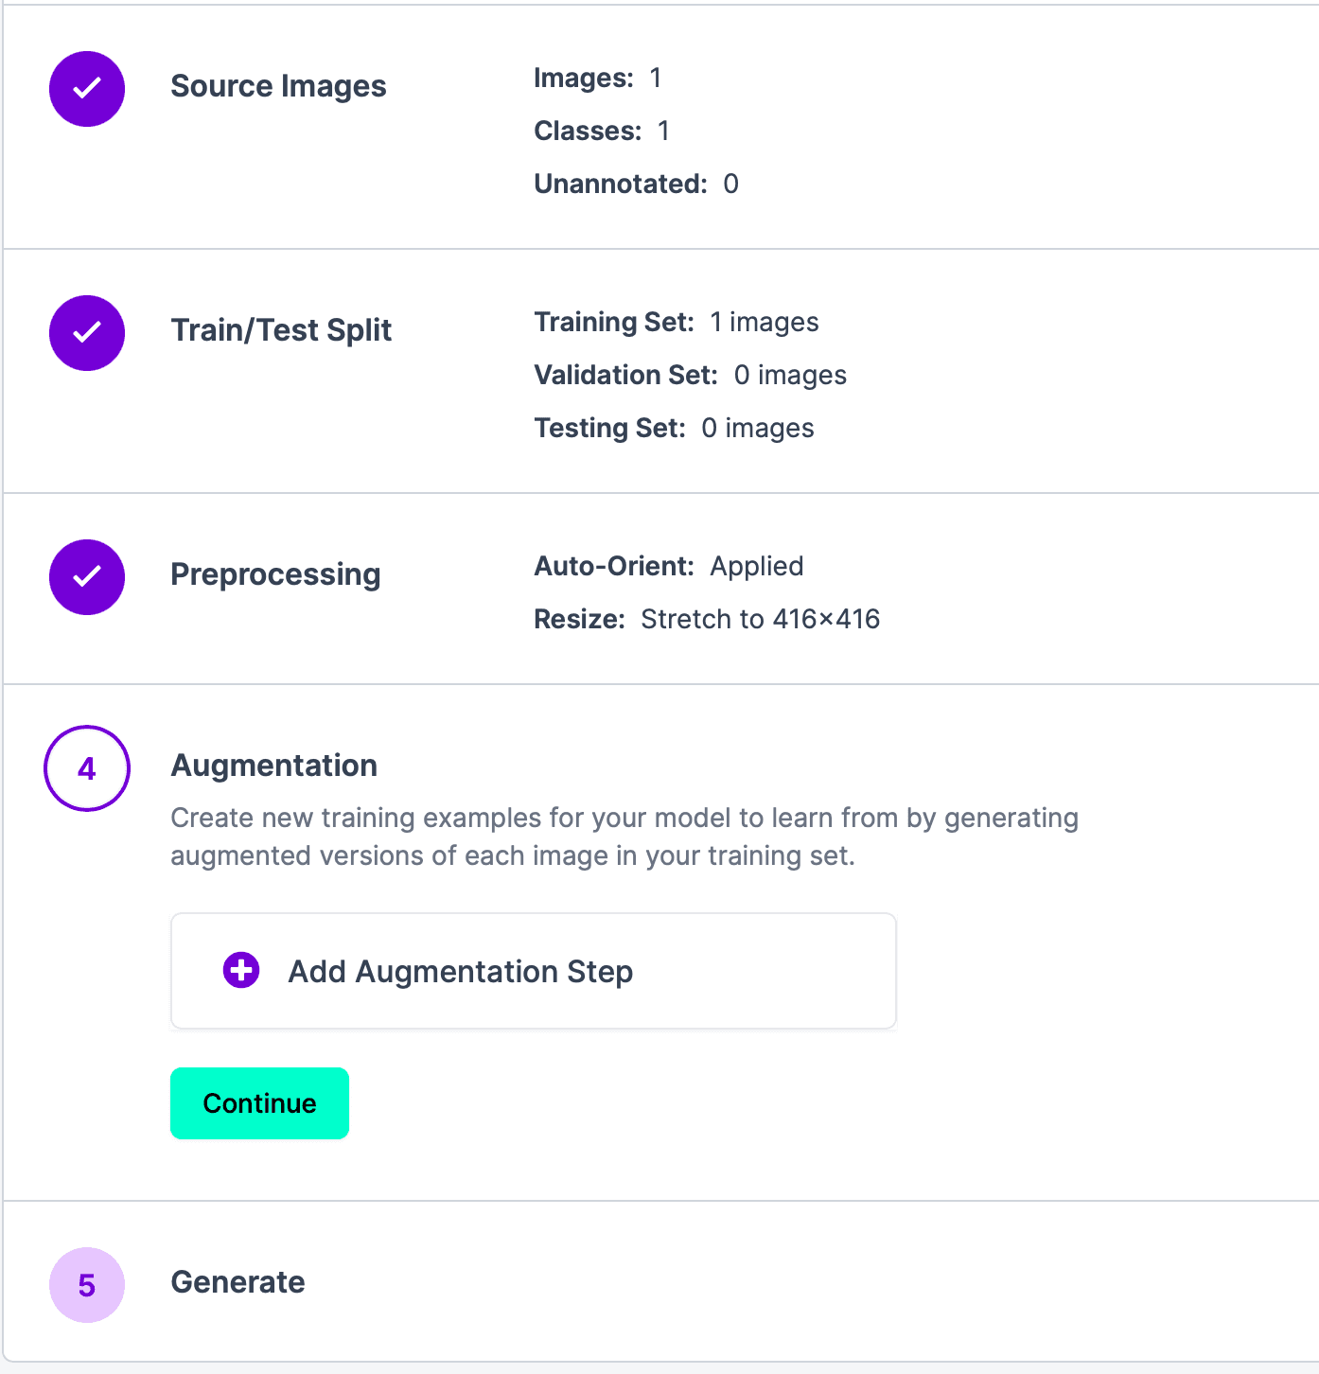
Task: Open the Generate step heading
Action: pos(237,1282)
